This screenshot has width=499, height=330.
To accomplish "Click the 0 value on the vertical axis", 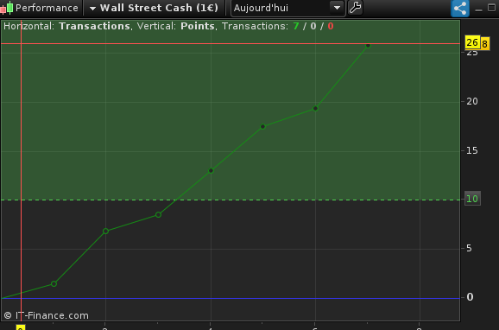I will (470, 297).
